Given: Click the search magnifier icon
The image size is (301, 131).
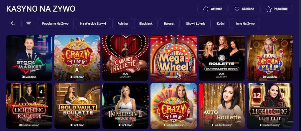Looking at the screenshot, I should [x=13, y=24].
